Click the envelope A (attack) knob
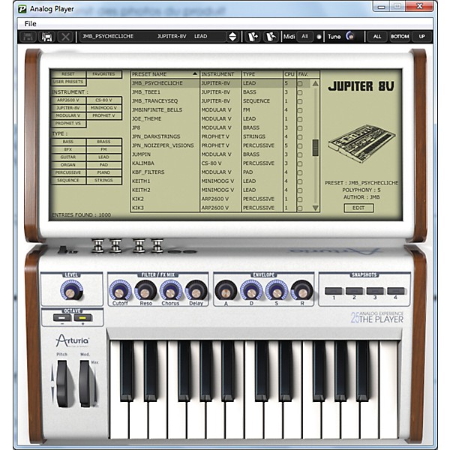Image resolution: width=450 pixels, height=450 pixels. pos(226,291)
